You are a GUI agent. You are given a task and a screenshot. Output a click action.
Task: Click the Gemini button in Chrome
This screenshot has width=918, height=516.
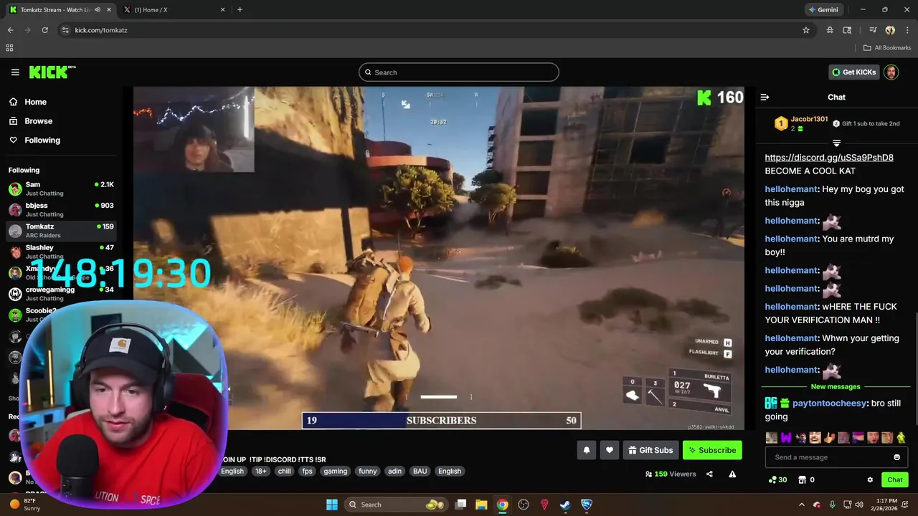click(x=823, y=10)
